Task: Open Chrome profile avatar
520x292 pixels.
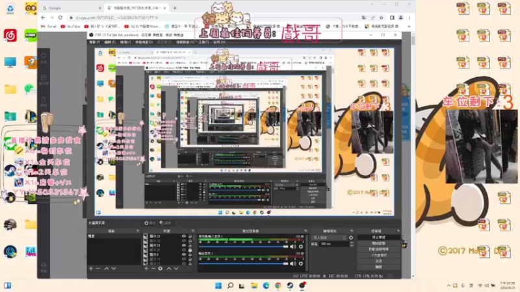Action: [x=401, y=18]
